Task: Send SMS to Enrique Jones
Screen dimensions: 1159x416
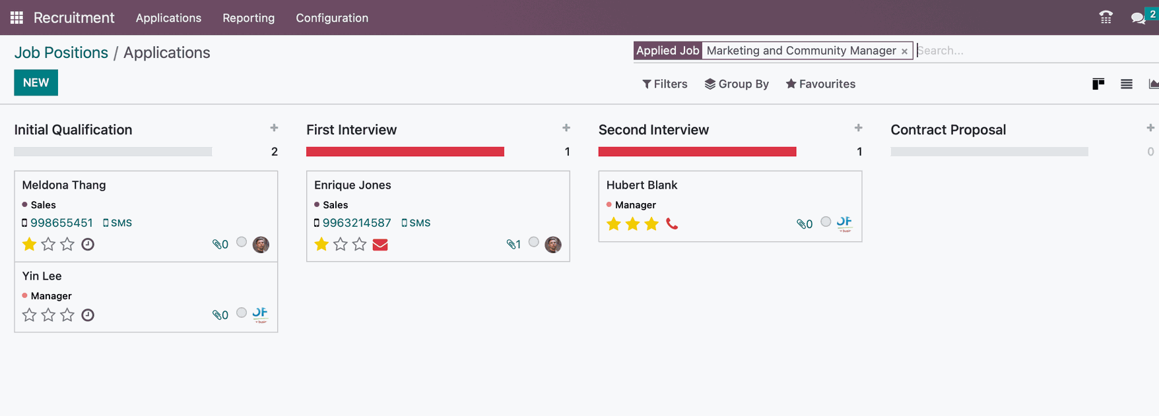Action: coord(416,223)
